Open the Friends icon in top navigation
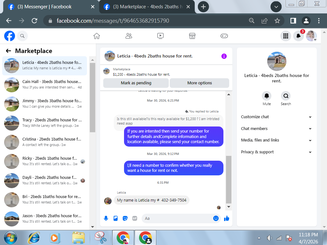This screenshot has width=327, height=245. 129,36
